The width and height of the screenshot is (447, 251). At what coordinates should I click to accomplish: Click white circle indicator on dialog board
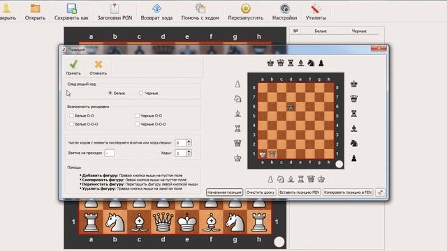click(x=339, y=164)
